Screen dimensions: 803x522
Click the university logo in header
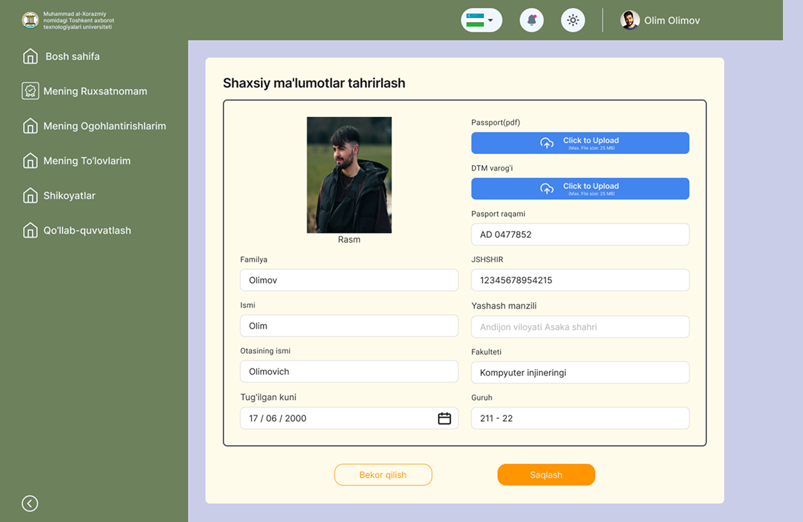[30, 20]
